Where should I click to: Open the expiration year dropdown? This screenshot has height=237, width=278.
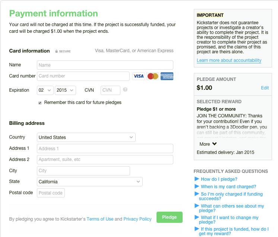pos(65,90)
